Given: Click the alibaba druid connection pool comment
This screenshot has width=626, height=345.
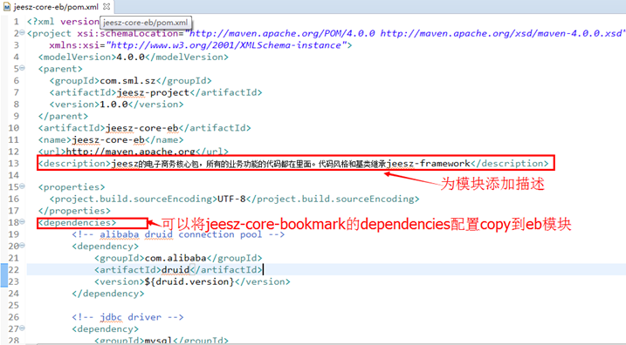Looking at the screenshot, I should click(178, 234).
